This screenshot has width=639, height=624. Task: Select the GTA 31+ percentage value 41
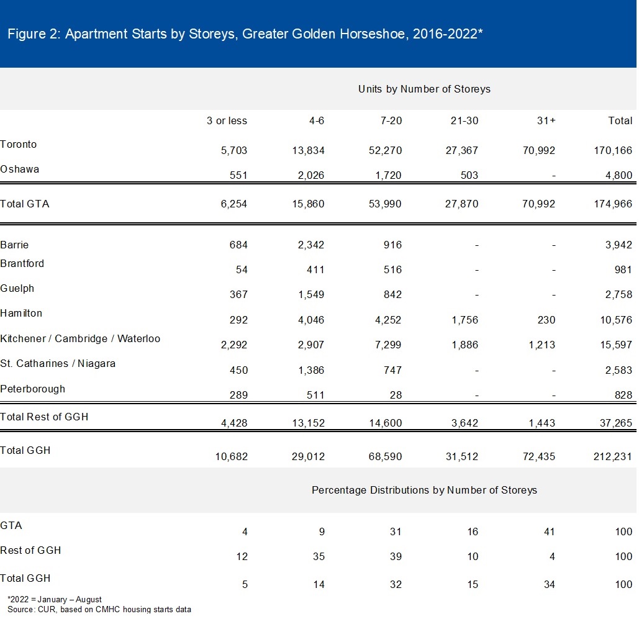coord(548,531)
